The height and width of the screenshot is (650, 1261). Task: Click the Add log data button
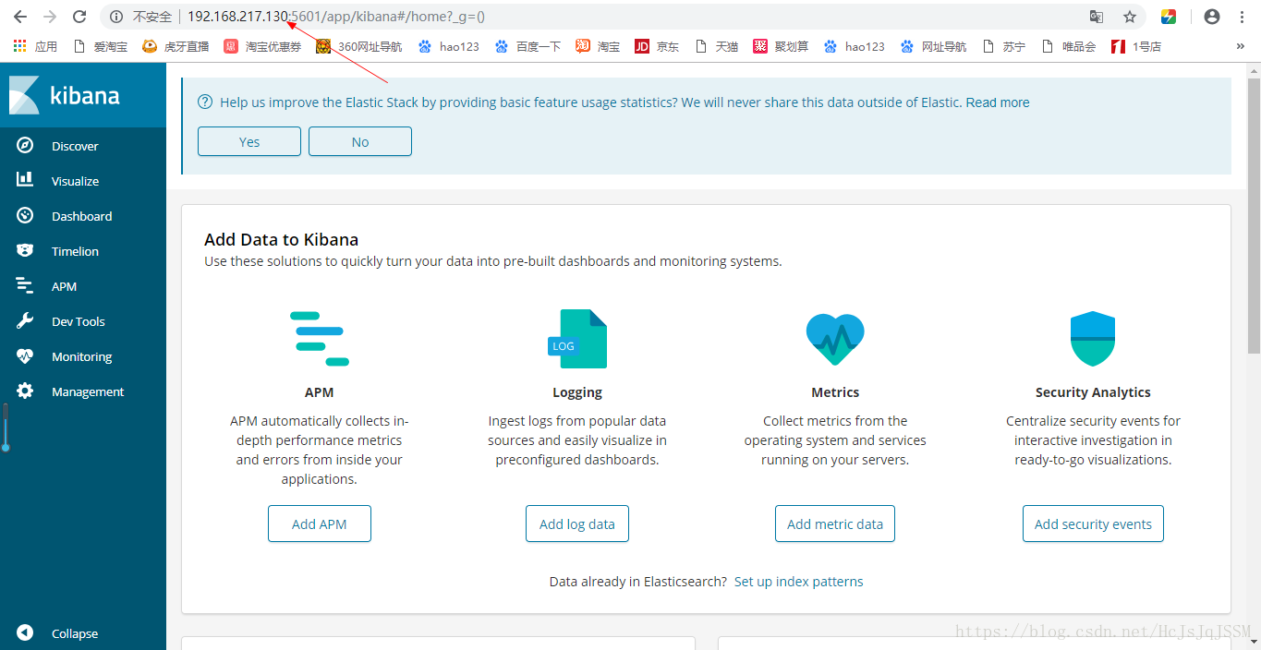click(577, 524)
